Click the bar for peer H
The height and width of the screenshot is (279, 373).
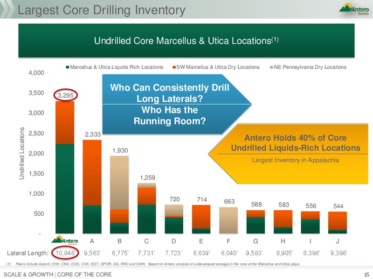(283, 222)
